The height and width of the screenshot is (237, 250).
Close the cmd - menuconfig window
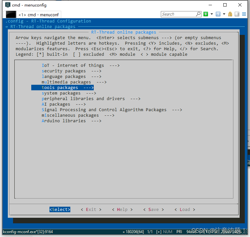click(240, 5)
